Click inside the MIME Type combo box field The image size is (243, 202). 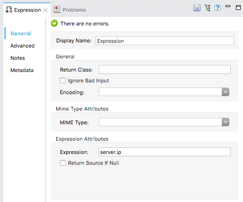160,122
